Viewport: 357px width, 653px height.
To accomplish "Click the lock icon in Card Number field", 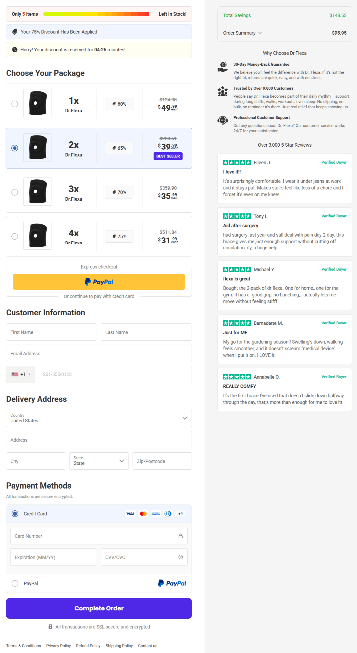I will (x=181, y=536).
